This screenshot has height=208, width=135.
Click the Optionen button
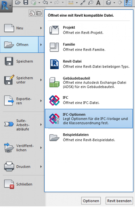pos(91,201)
